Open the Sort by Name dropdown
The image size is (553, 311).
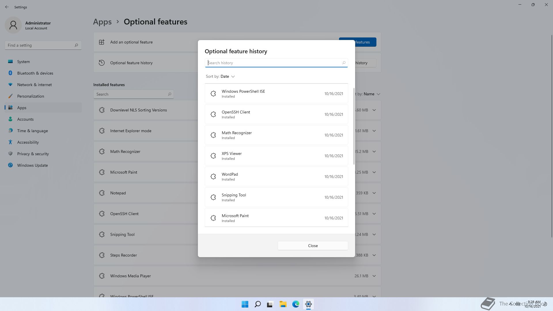[367, 94]
